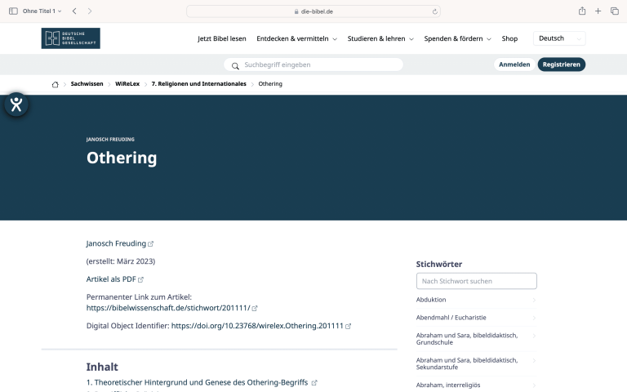This screenshot has width=627, height=392.
Task: Click the home icon in breadcrumb
Action: point(55,84)
